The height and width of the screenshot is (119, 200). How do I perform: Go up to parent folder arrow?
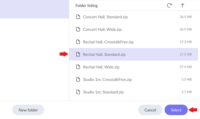pos(183,5)
